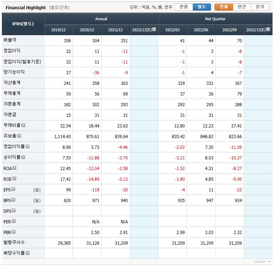This screenshot has height=267, width=275.
Task: Switch to 연결 consolidated view
Action: coord(184,7)
